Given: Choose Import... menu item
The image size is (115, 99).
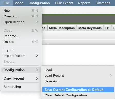Looking at the screenshot, I should 21,50.
